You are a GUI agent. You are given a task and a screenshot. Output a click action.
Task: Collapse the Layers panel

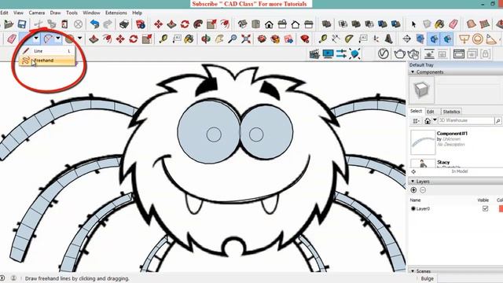(413, 182)
